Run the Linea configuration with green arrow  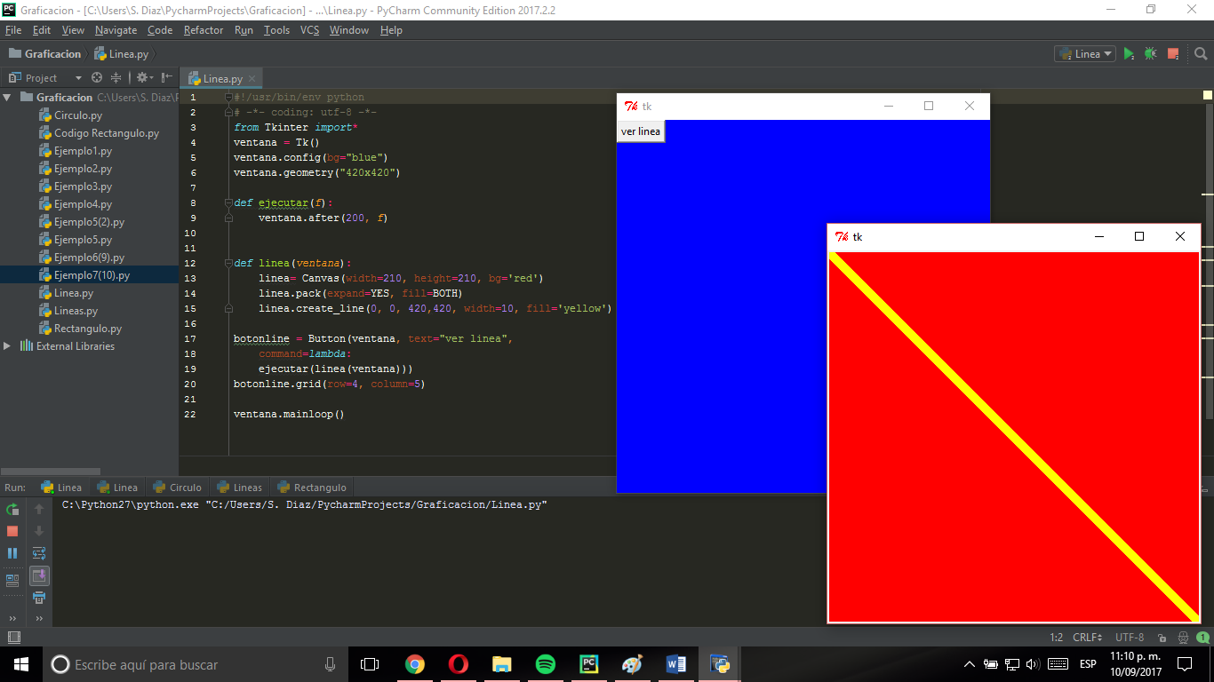pyautogui.click(x=1129, y=53)
